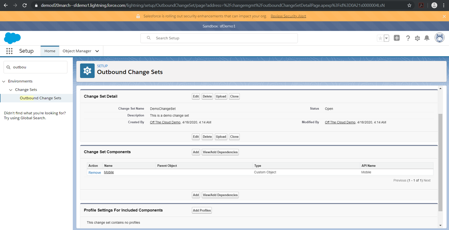The height and width of the screenshot is (230, 449).
Task: Open the PDF extension icon
Action: tap(421, 5)
